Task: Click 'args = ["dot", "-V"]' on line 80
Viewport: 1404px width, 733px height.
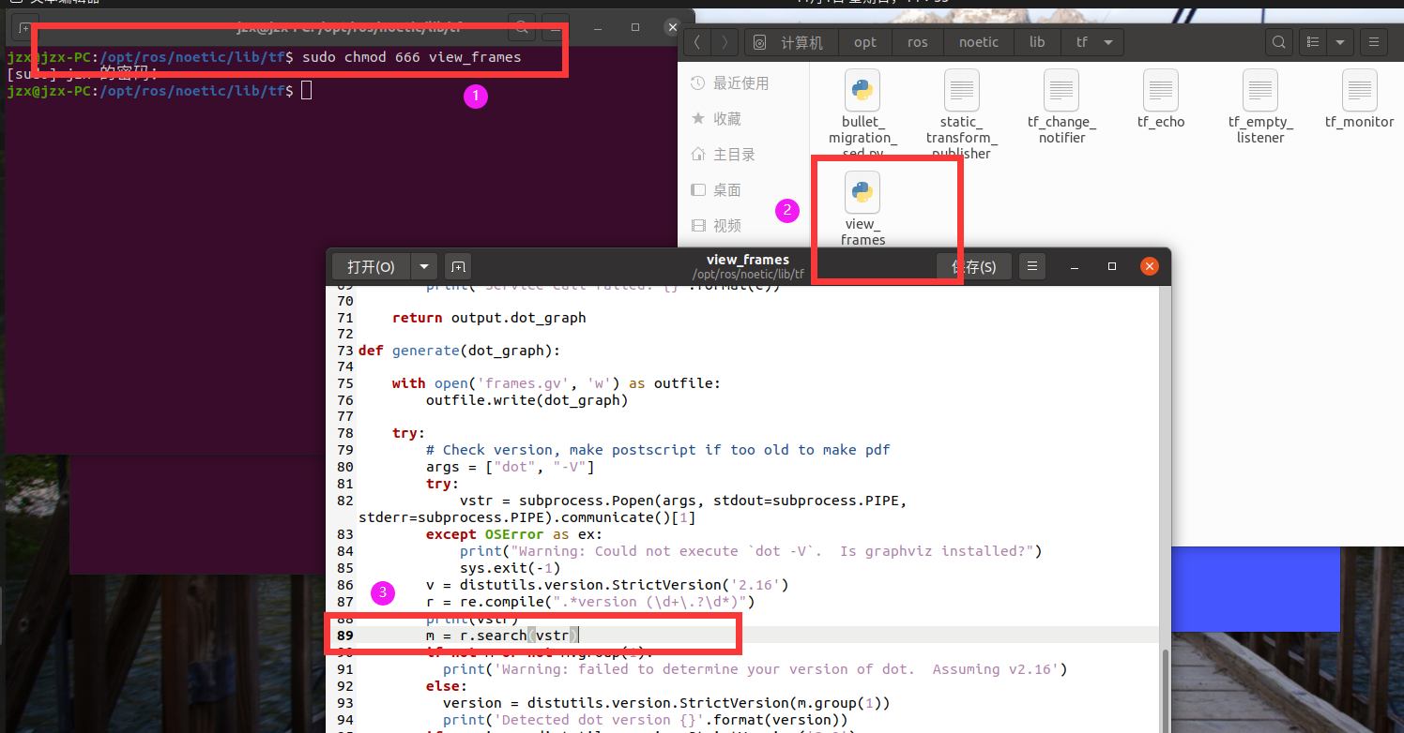Action: (x=510, y=467)
